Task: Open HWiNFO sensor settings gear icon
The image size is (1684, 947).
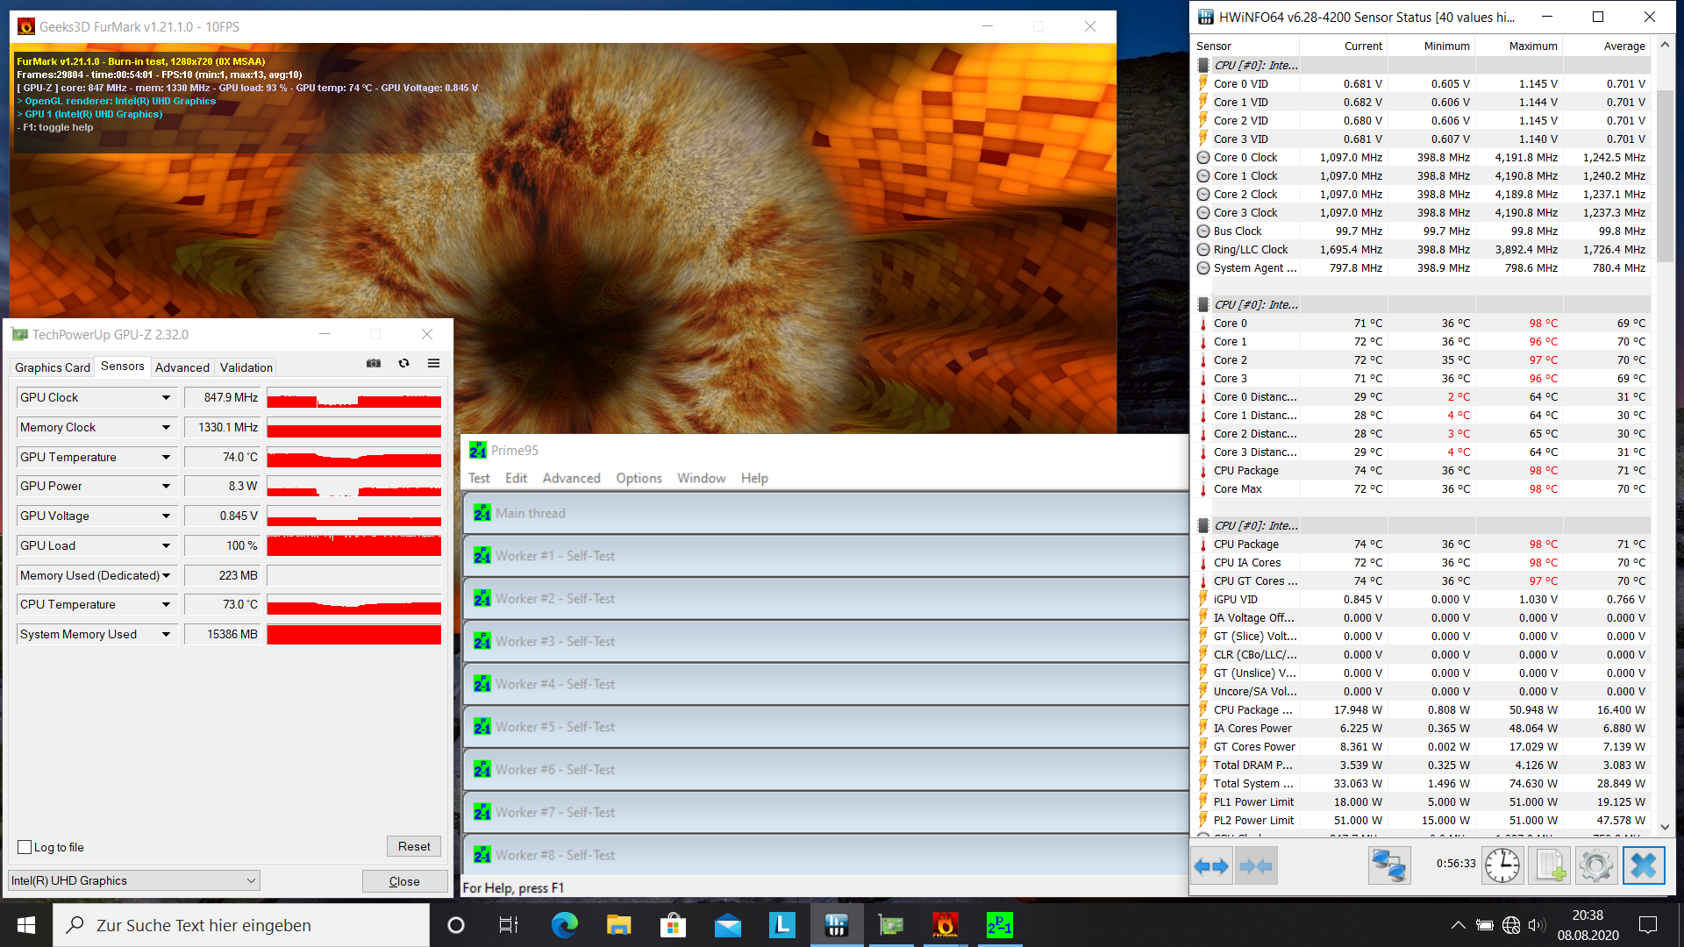Action: pyautogui.click(x=1595, y=866)
